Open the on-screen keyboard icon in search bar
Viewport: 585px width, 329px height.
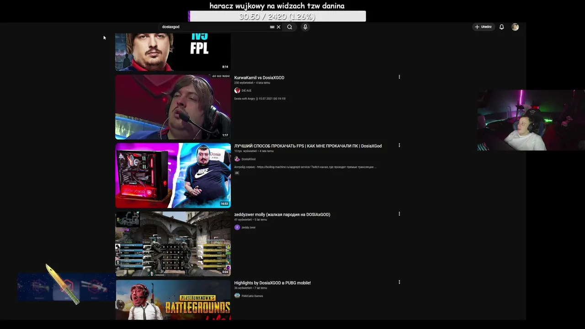pos(272,27)
